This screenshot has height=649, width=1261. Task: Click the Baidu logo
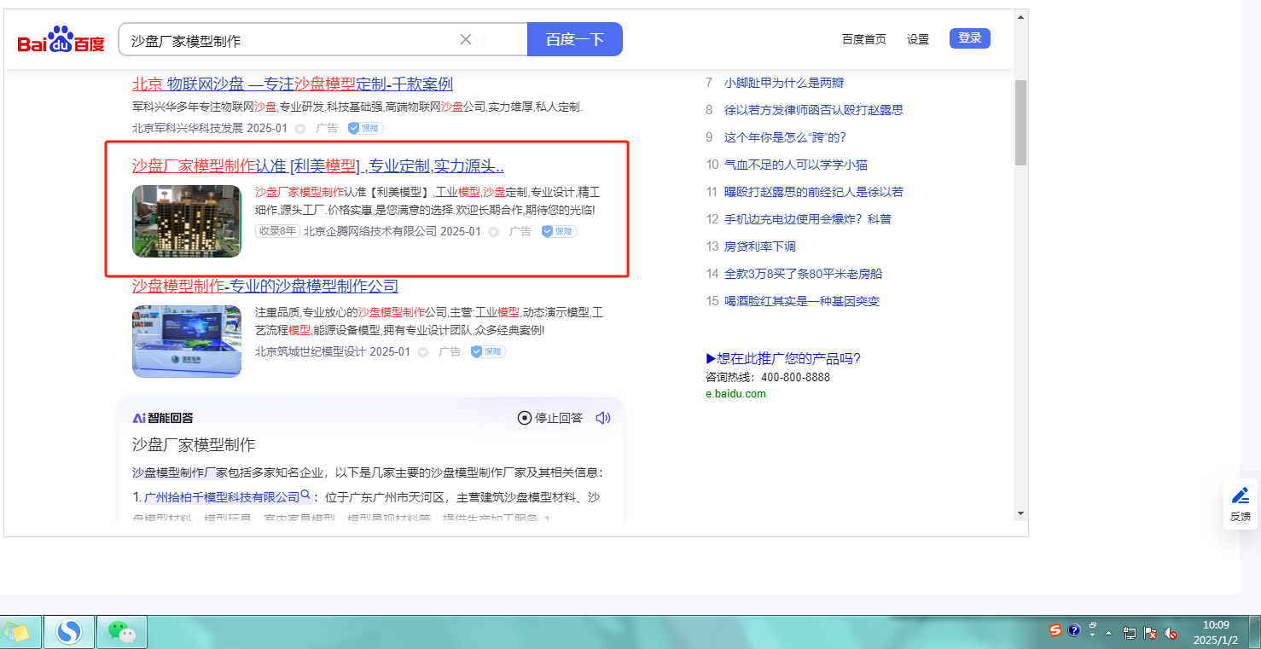point(61,40)
